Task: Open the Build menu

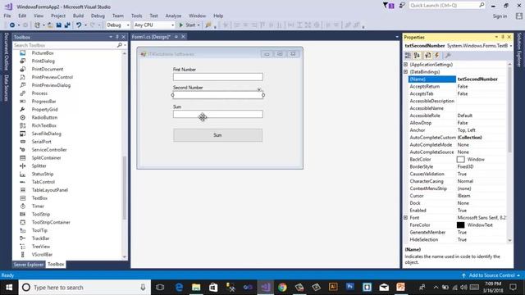Action: pos(78,16)
